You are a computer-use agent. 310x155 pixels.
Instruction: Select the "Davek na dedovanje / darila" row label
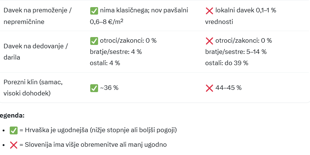point(36,52)
